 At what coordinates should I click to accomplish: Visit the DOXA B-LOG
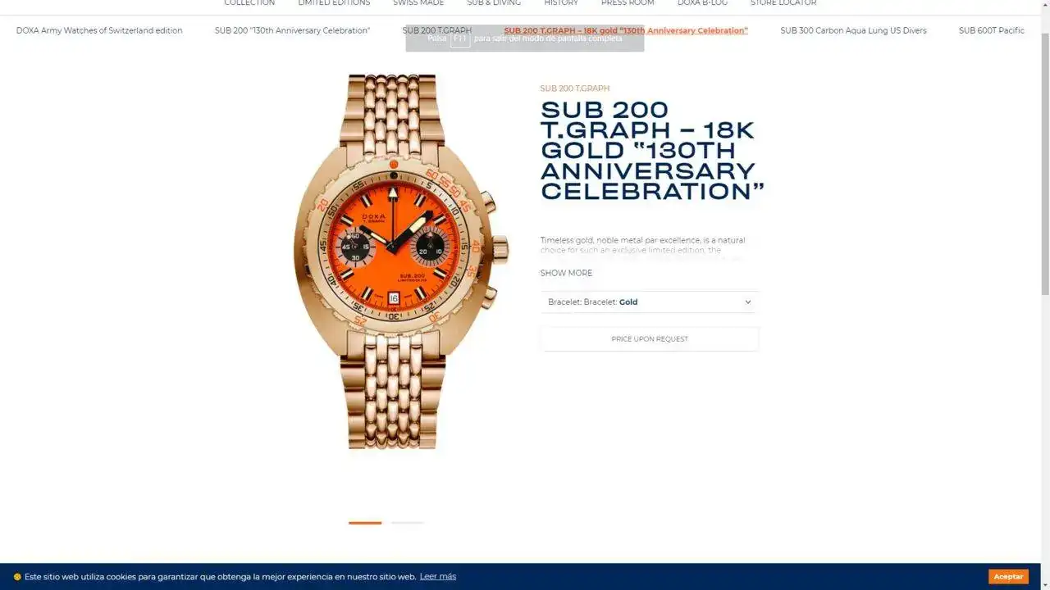click(702, 3)
